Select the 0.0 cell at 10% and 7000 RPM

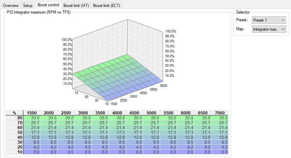tap(220, 152)
